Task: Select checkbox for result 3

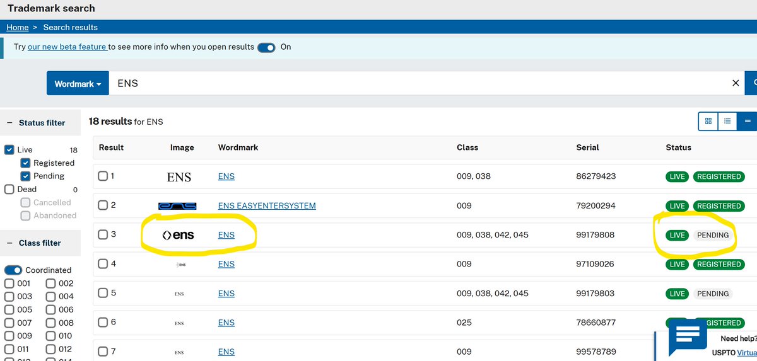Action: point(103,234)
